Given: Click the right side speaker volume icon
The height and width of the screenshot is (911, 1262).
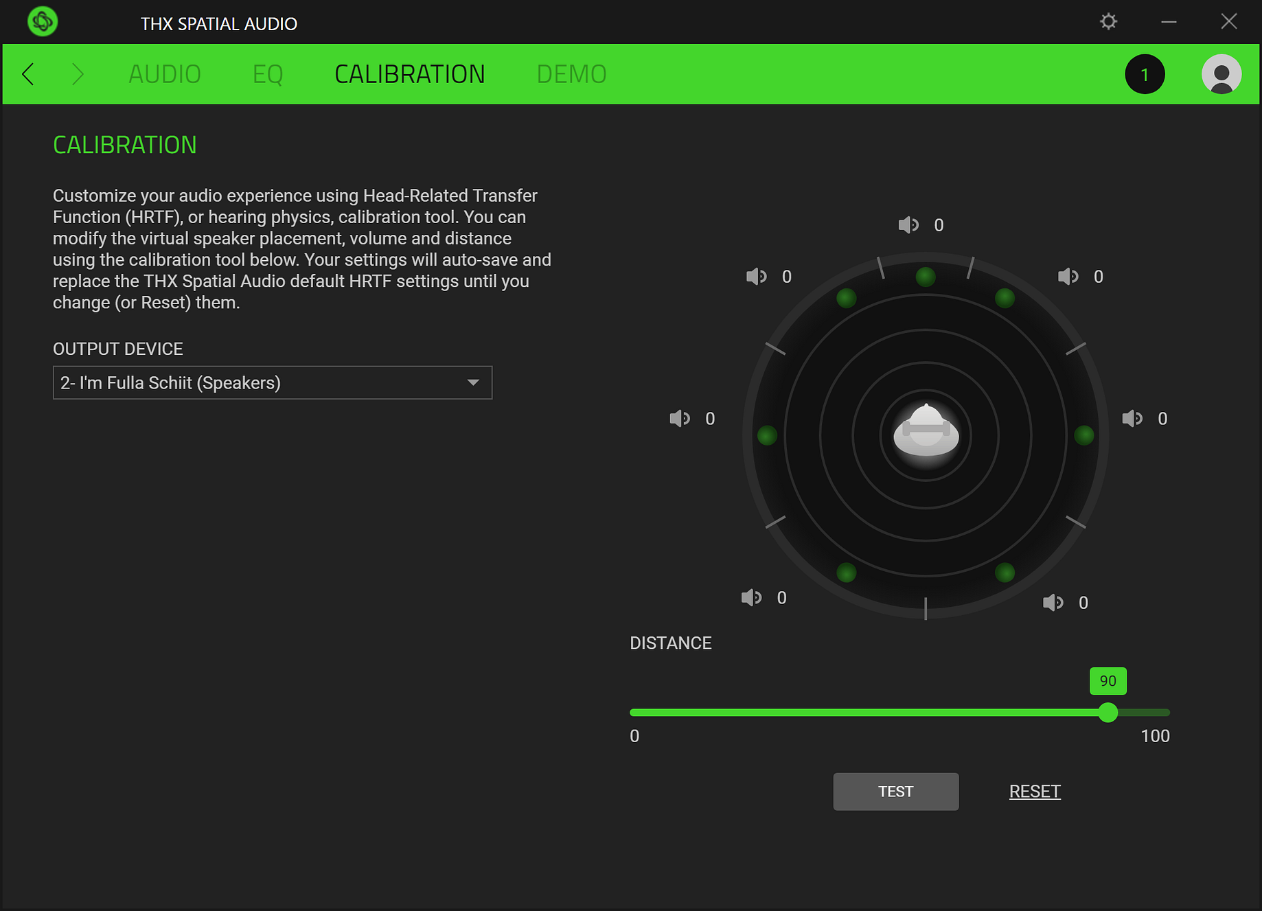Looking at the screenshot, I should 1132,418.
